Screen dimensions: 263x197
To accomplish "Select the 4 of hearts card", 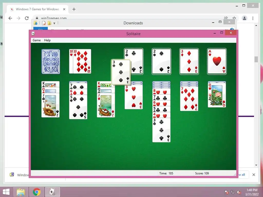I will [x=161, y=115].
